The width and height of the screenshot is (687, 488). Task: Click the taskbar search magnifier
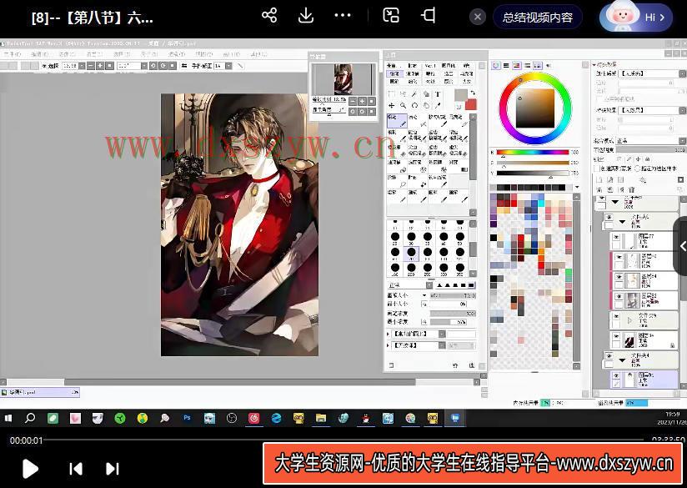click(x=30, y=418)
